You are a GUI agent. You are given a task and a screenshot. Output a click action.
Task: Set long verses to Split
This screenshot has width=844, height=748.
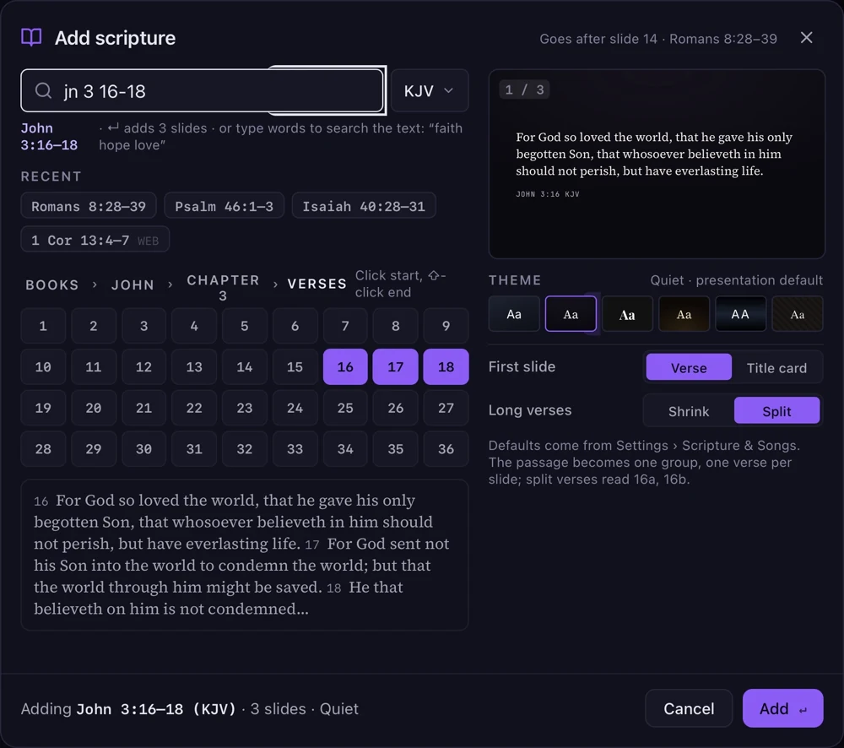point(776,410)
